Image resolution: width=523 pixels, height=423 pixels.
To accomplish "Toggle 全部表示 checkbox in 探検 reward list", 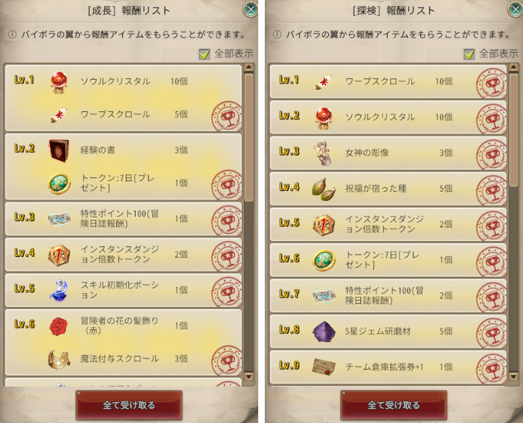I will pos(469,54).
